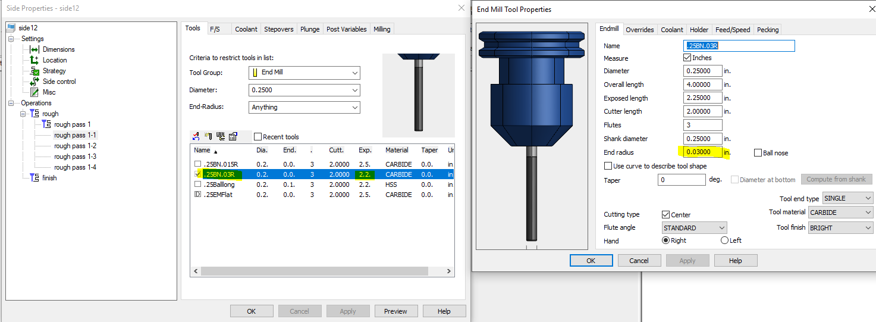This screenshot has height=322, width=876.
Task: Click the first tool list toolbar icon with red checkmark
Action: coord(197,136)
